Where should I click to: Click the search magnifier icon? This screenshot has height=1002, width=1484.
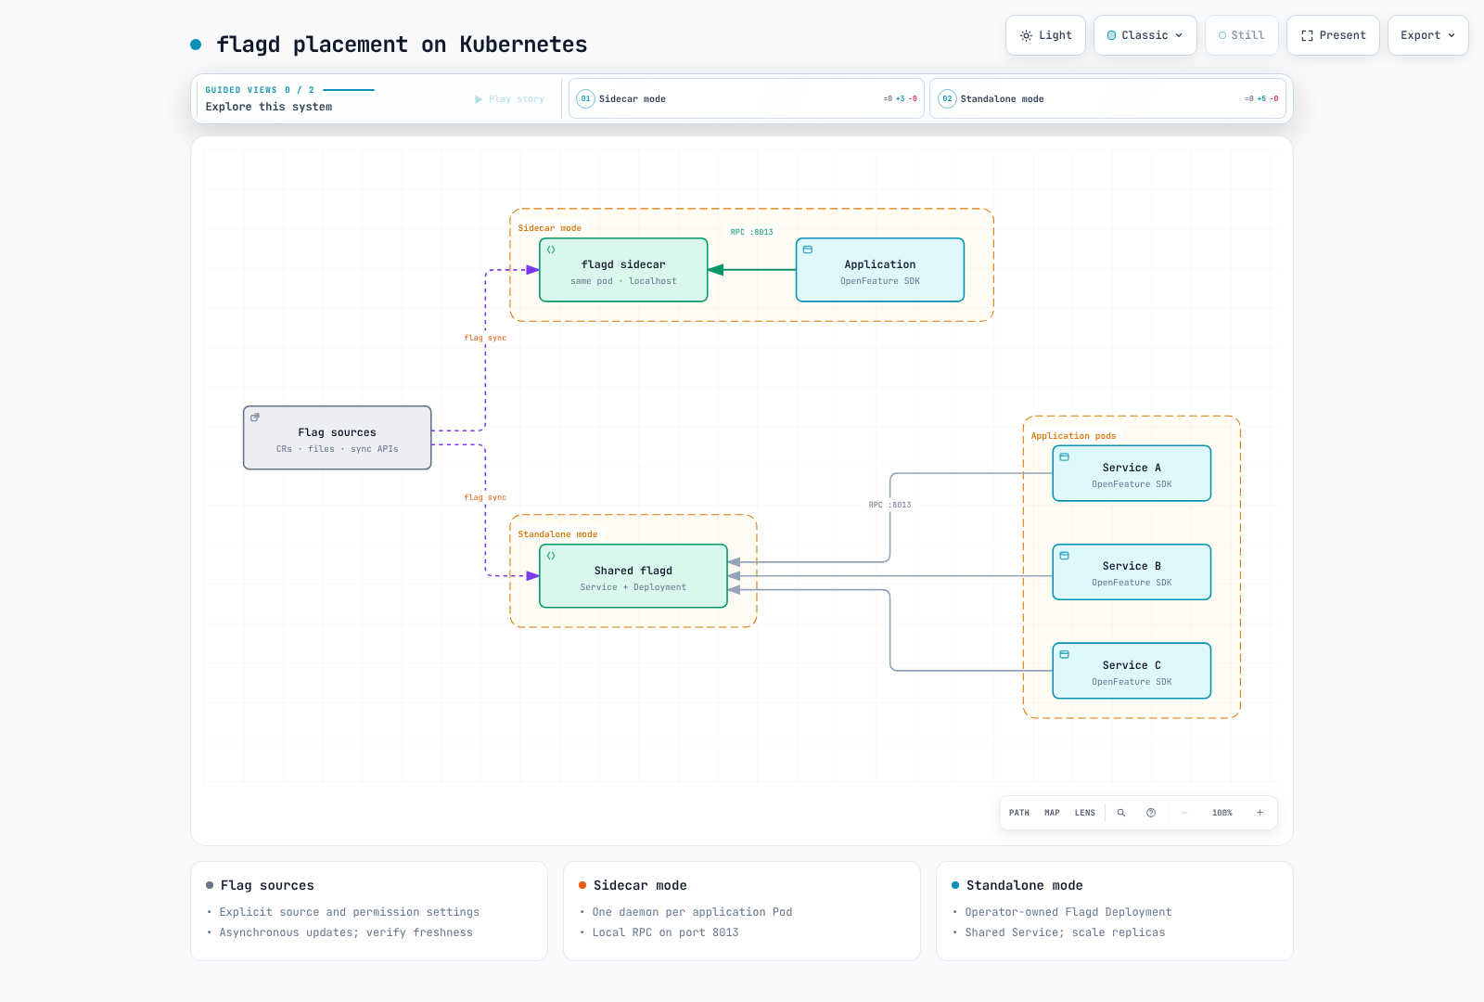click(x=1121, y=813)
